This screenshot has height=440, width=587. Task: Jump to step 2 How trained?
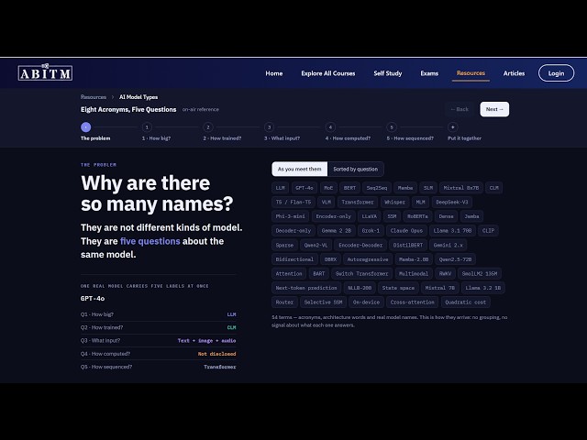point(208,127)
